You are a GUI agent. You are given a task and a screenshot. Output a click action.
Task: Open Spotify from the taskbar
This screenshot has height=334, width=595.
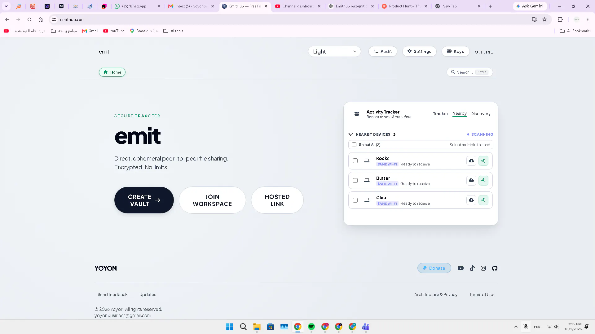(311, 327)
